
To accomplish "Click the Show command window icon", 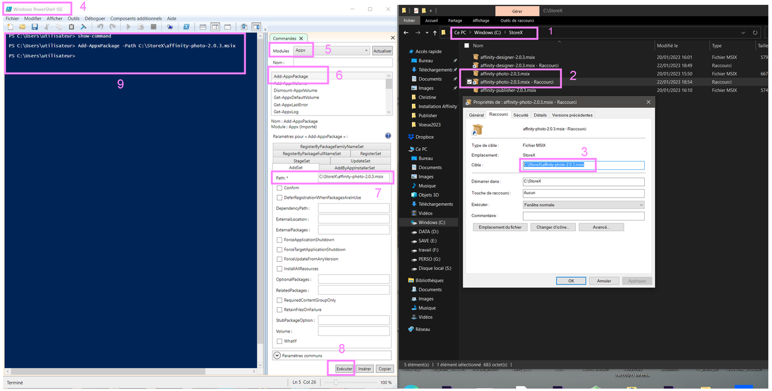I will (x=244, y=27).
